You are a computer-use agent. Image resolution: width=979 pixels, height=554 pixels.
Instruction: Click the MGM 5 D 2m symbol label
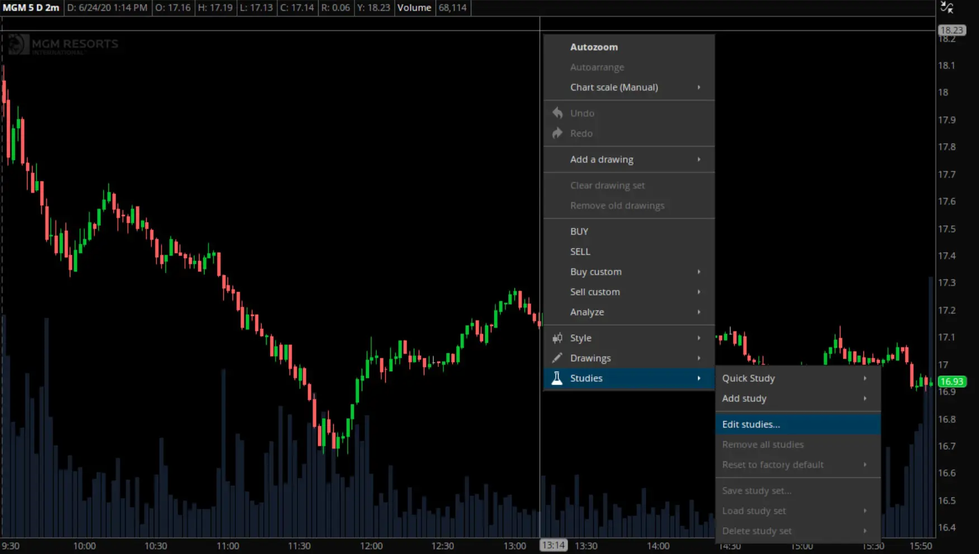[31, 8]
